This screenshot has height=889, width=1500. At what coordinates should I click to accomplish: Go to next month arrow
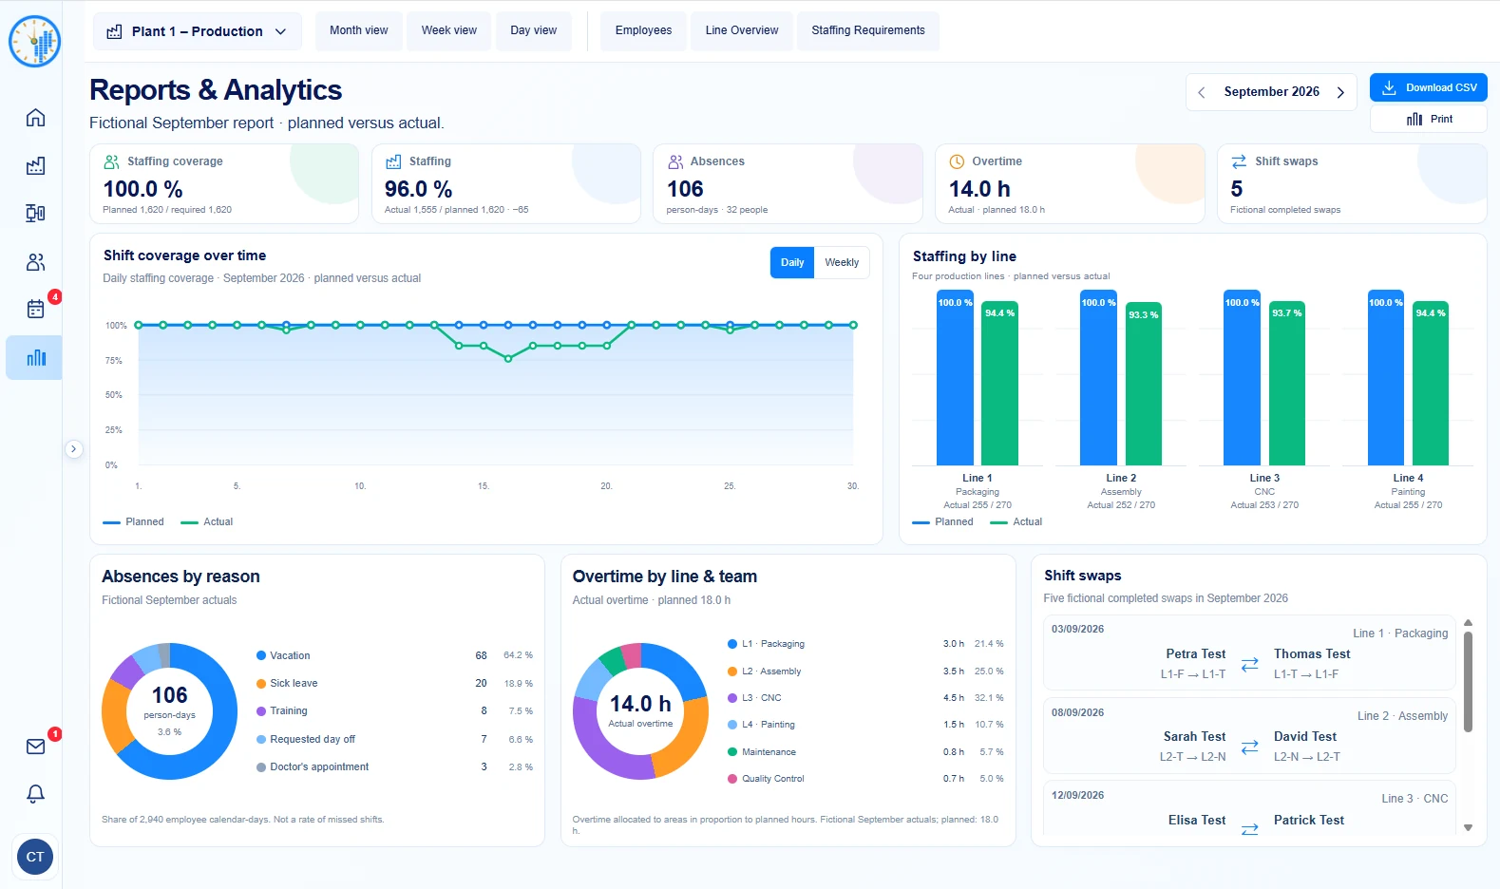pyautogui.click(x=1340, y=92)
